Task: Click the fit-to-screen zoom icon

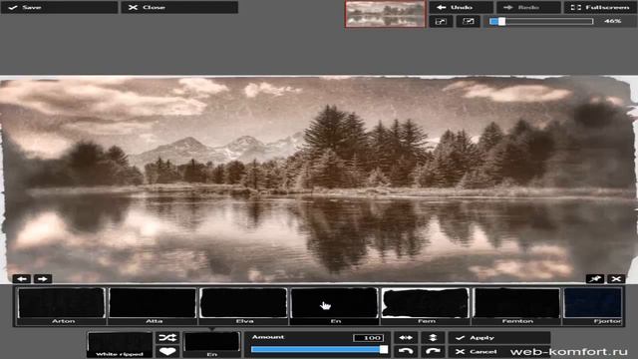Action: pos(441,22)
